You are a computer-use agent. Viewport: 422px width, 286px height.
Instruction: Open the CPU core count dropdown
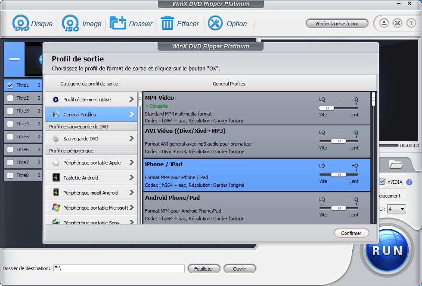397,209
